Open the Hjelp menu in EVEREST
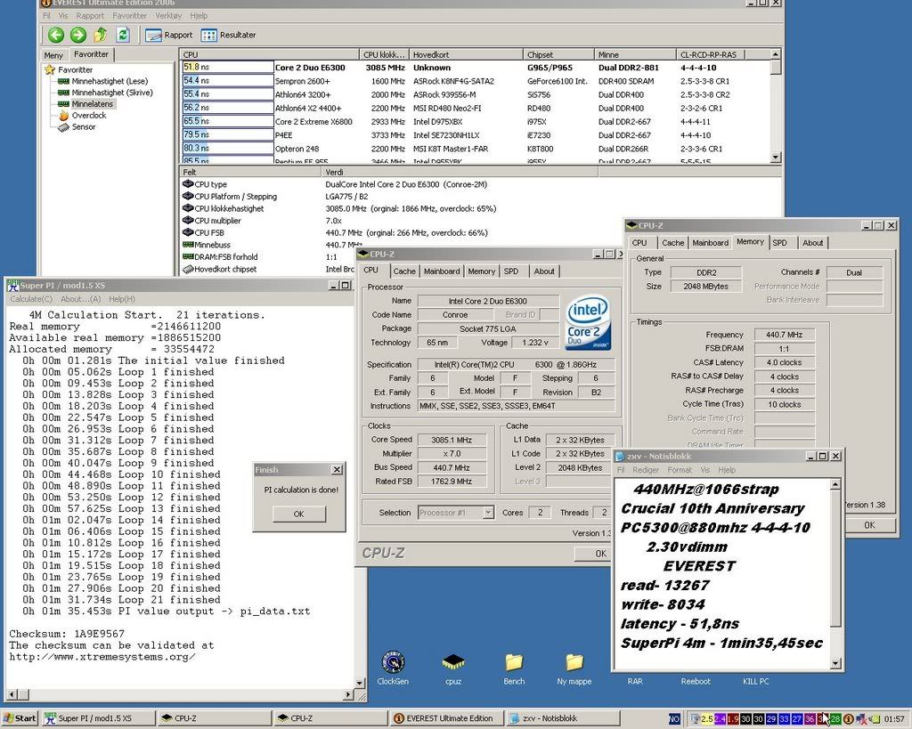 199,16
